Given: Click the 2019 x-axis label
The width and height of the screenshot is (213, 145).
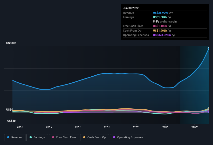Looking at the screenshot, I should point(107,127).
